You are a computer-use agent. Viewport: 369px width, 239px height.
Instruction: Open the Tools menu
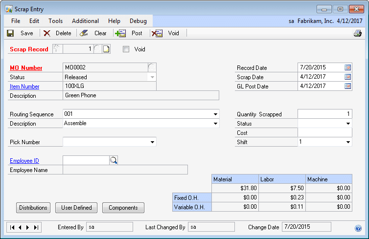(55, 21)
